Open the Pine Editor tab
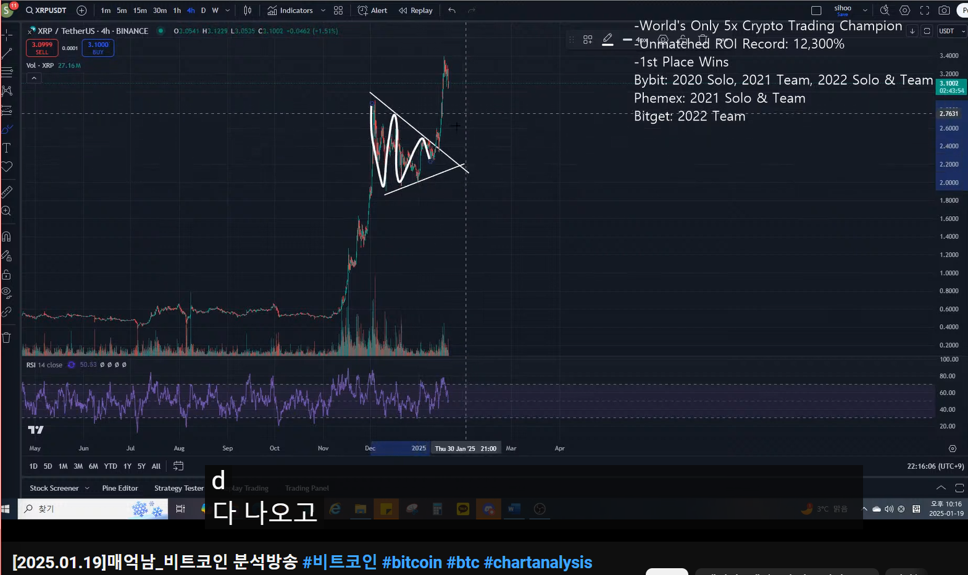The height and width of the screenshot is (575, 968). pos(120,488)
